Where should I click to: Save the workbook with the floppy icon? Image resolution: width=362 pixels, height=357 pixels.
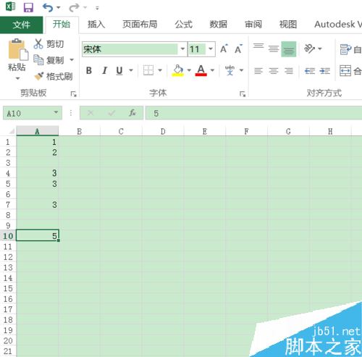(x=28, y=7)
